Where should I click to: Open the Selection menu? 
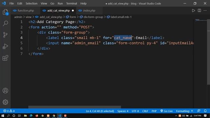(31, 4)
